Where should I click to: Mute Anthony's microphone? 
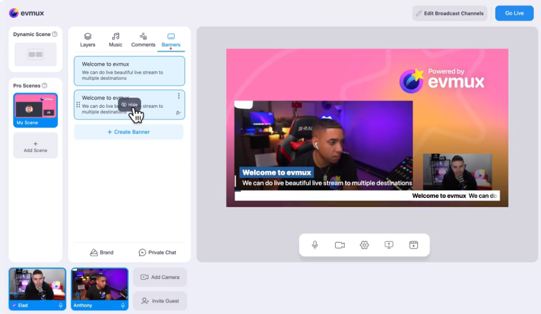[123, 306]
